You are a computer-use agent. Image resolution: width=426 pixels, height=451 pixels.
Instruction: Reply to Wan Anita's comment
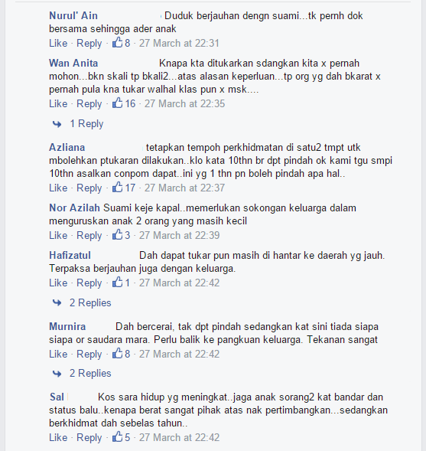click(89, 104)
